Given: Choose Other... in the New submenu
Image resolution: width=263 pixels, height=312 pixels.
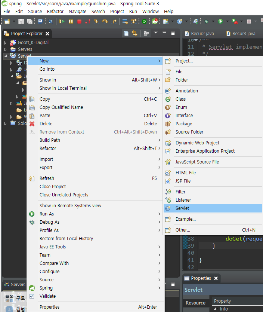Looking at the screenshot, I should 213,230.
